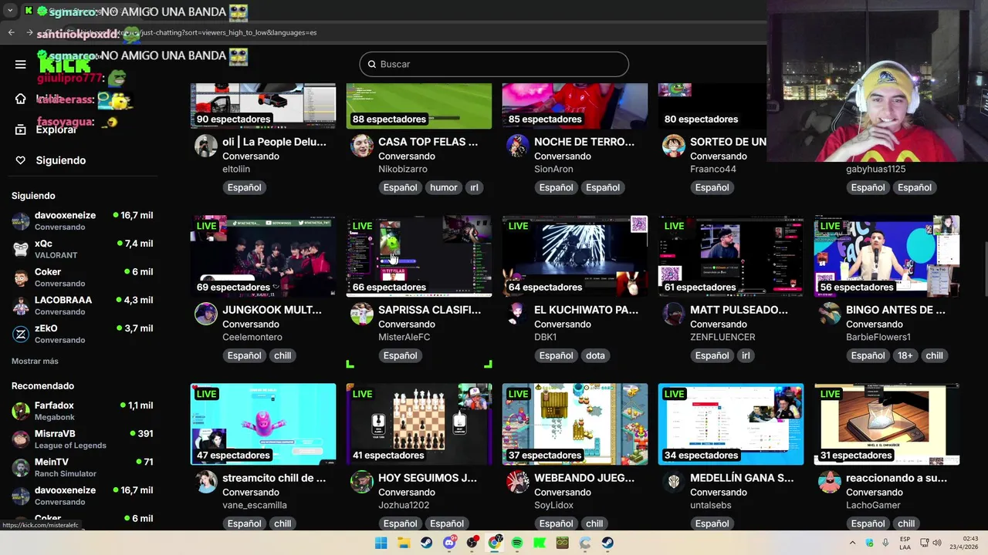
Task: Click the heart icon beside Siguiendo
Action: coord(21,160)
